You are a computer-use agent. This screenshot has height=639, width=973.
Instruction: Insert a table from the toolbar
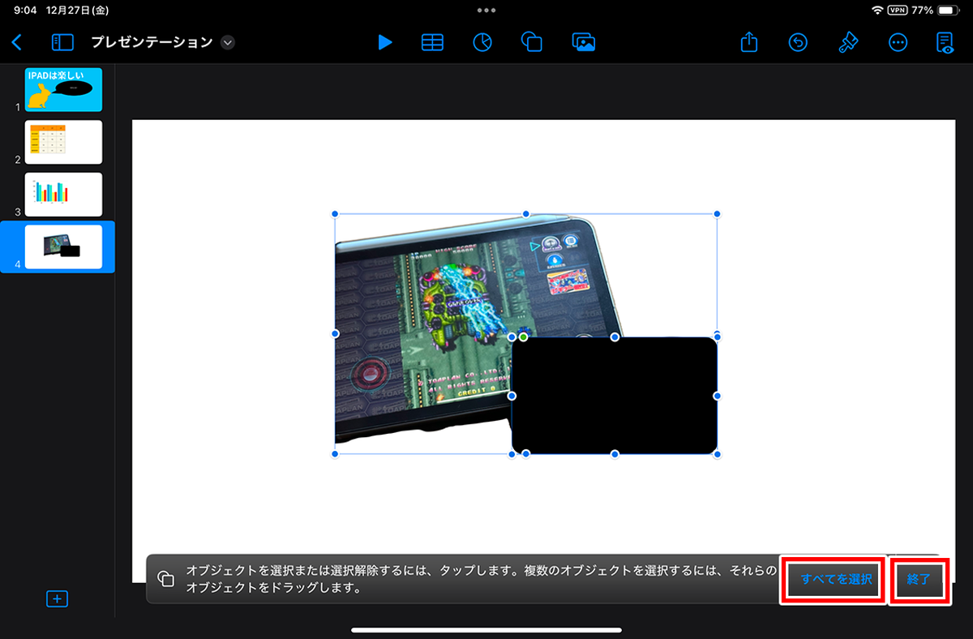(x=432, y=42)
